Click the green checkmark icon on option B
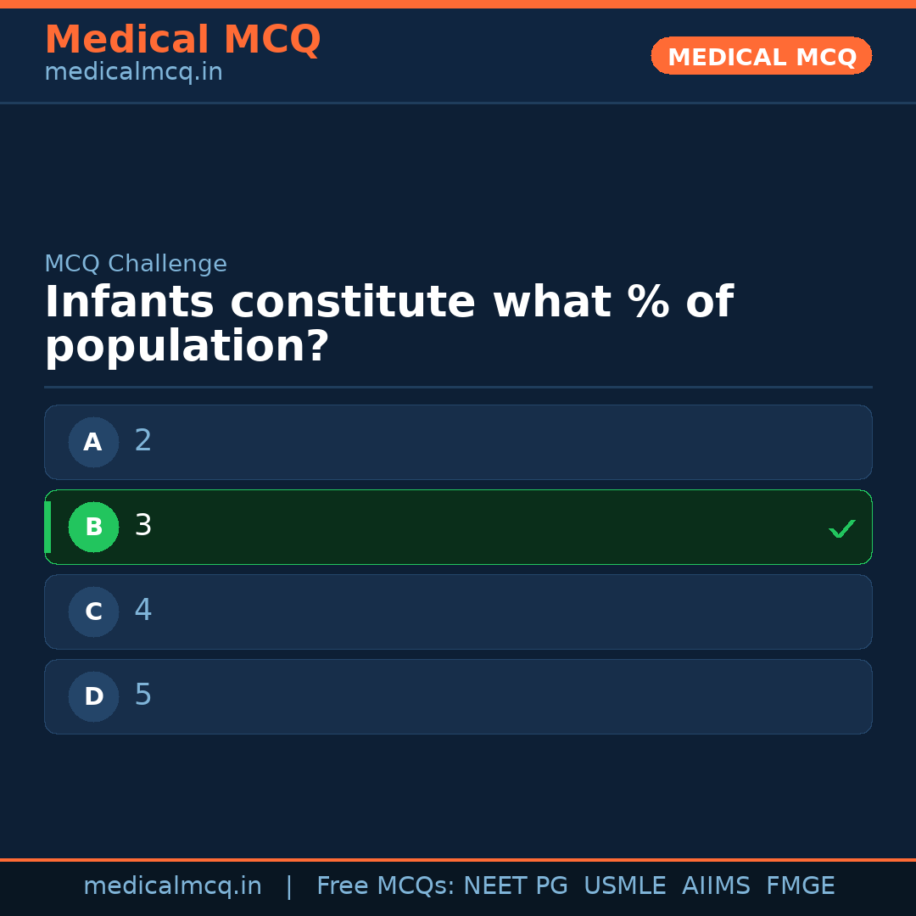916x916 pixels. (842, 528)
